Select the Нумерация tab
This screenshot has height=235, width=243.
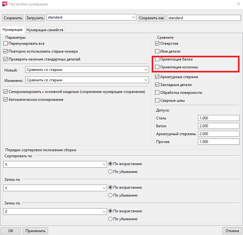(x=12, y=30)
